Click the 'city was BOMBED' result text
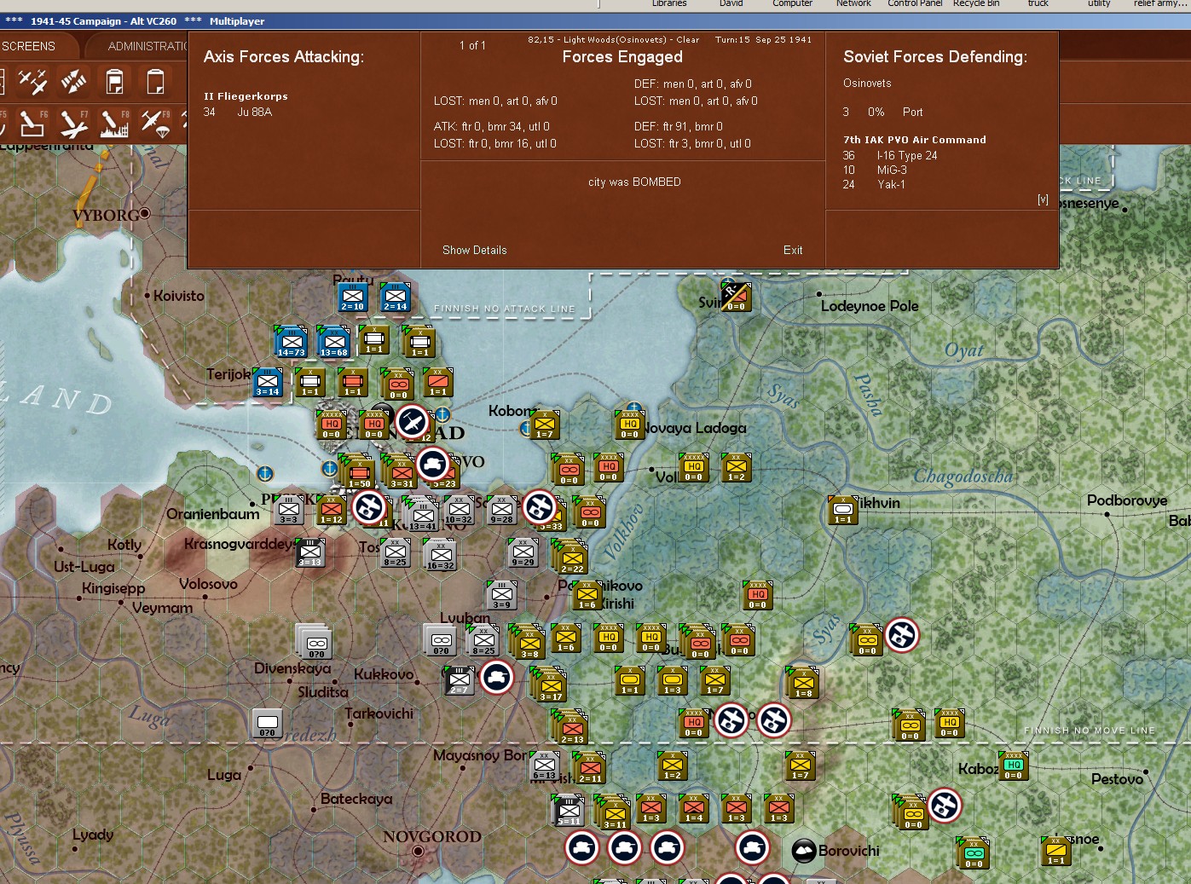Image resolution: width=1191 pixels, height=884 pixels. (x=634, y=182)
